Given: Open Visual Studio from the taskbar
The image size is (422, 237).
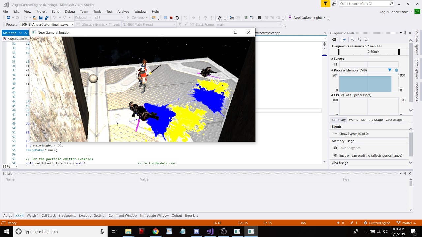Looking at the screenshot, I should (x=210, y=231).
